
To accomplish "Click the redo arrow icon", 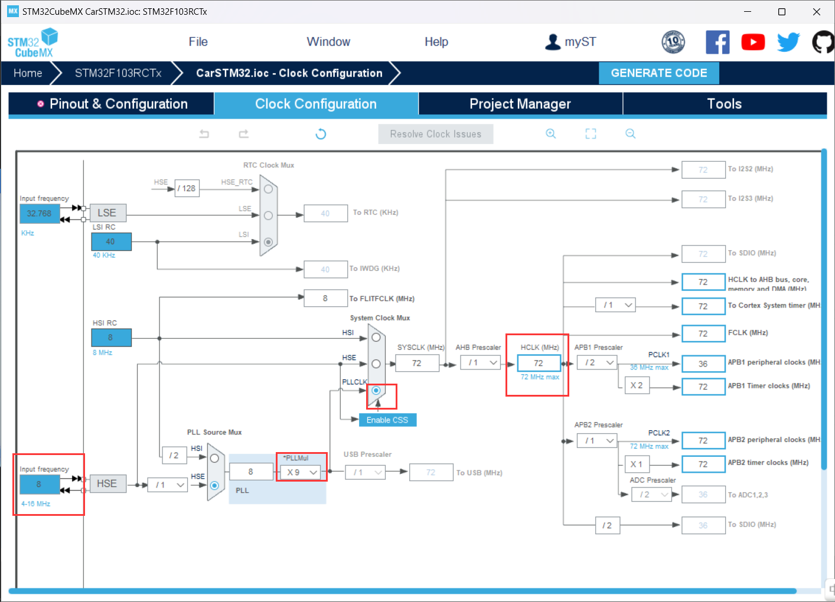I will coord(243,134).
